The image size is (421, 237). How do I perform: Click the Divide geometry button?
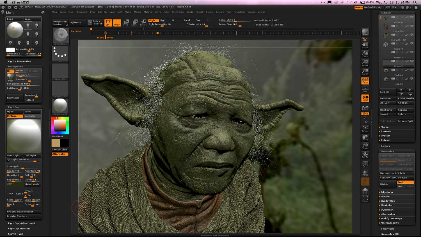[388, 184]
